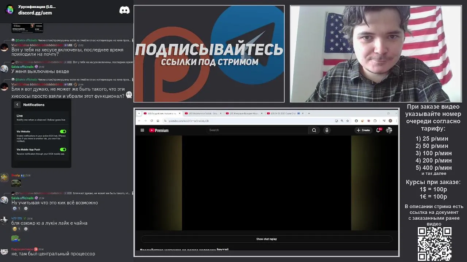Click text 'У меня выключены везде'
The image size is (467, 262).
40,71
